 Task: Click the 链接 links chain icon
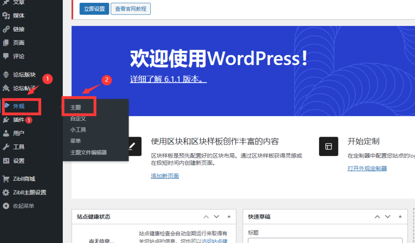tap(6, 30)
